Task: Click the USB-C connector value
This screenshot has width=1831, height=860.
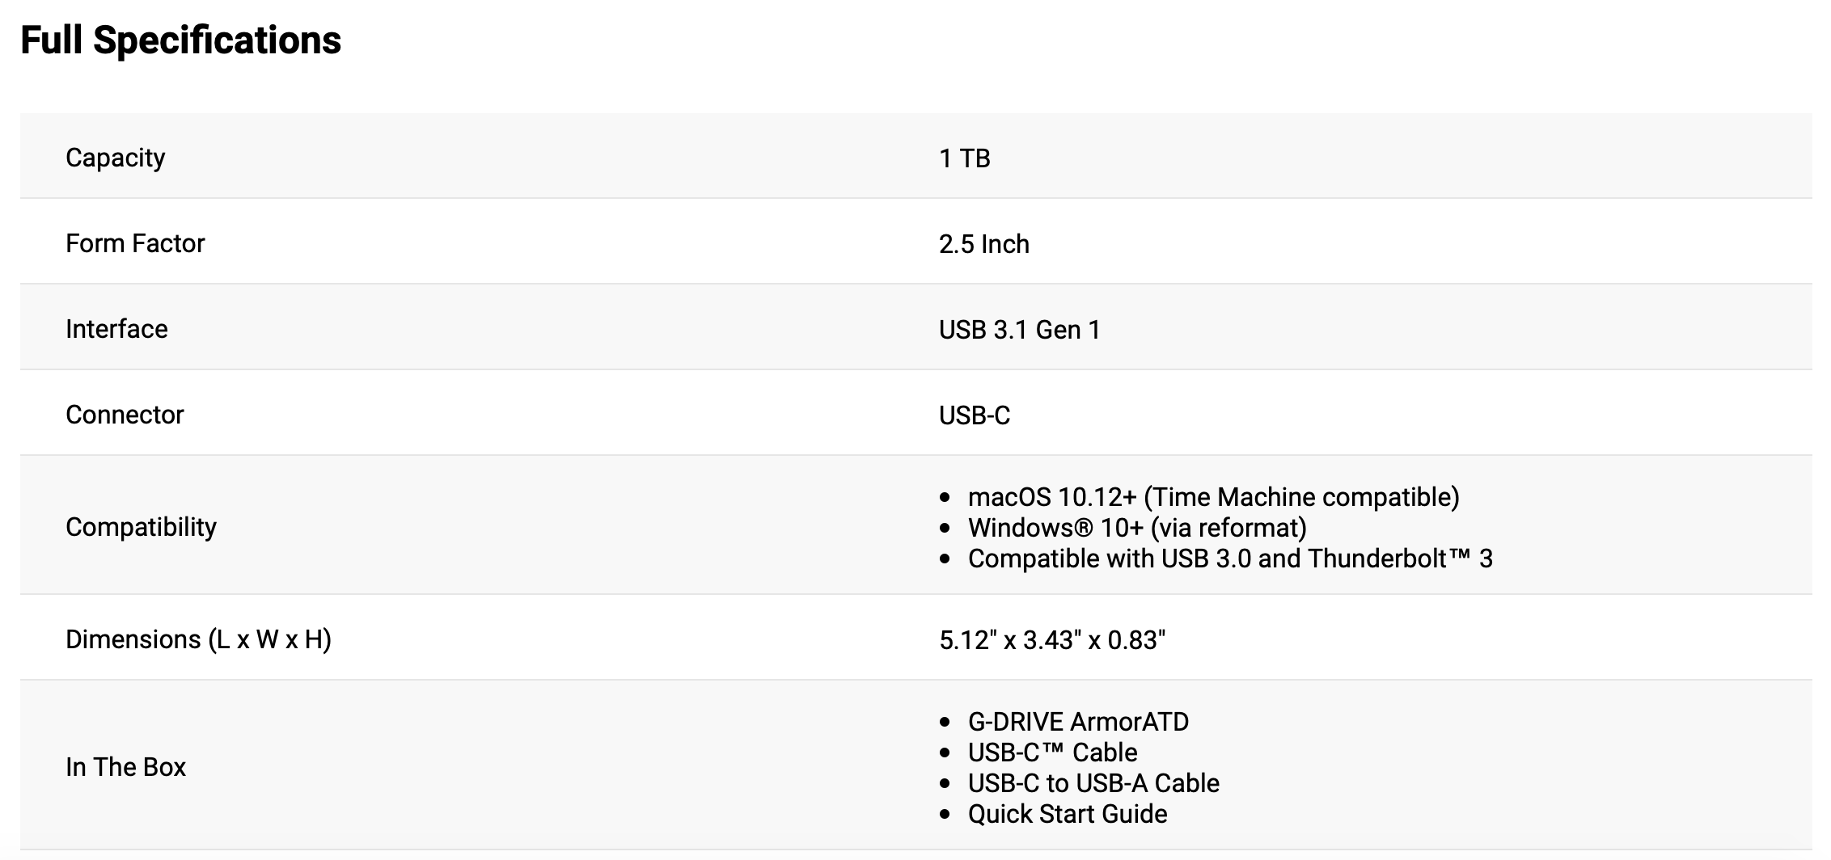Action: click(974, 415)
